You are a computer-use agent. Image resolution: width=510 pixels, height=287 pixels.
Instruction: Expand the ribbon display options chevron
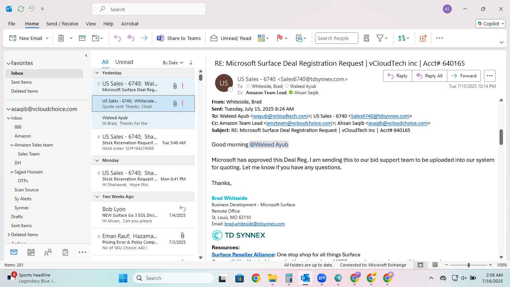(x=501, y=42)
